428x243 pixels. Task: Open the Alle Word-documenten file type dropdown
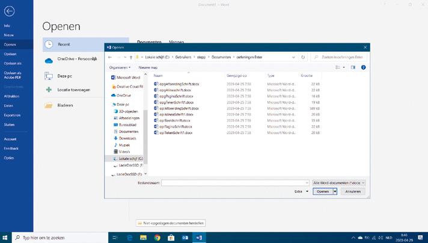tap(339, 183)
